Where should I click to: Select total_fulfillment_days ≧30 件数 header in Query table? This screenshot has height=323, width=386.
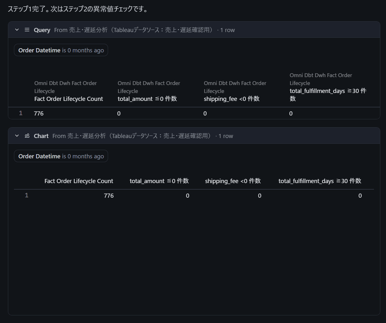coord(328,91)
